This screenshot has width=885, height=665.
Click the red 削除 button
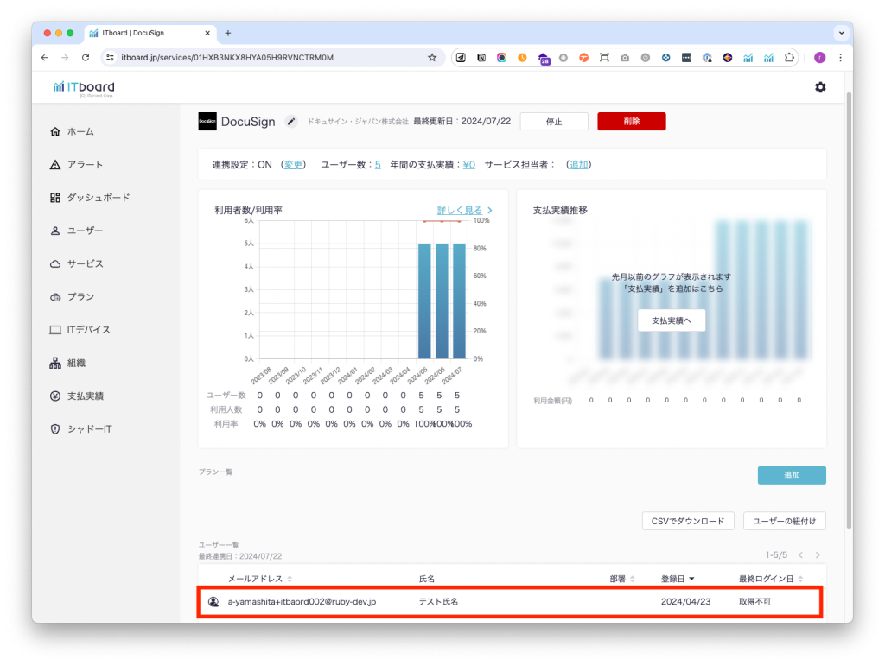click(631, 122)
